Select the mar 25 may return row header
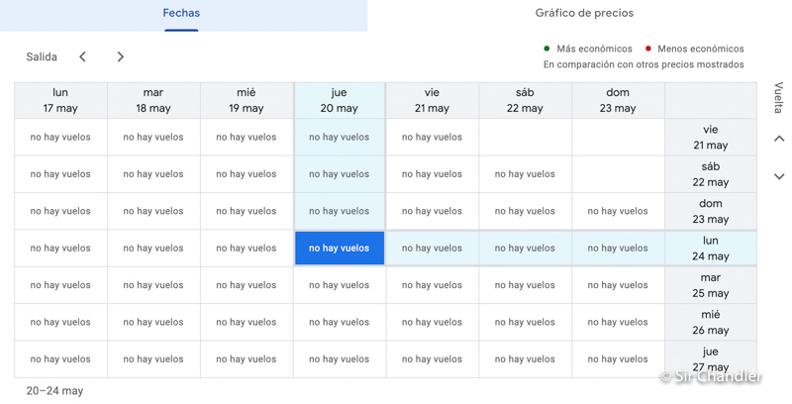792x404 pixels. [710, 285]
